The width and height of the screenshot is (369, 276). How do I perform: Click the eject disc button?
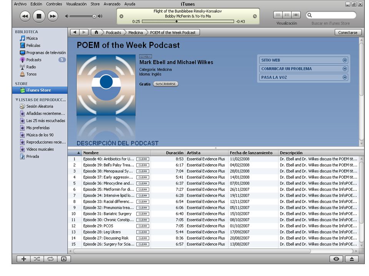[352, 259]
